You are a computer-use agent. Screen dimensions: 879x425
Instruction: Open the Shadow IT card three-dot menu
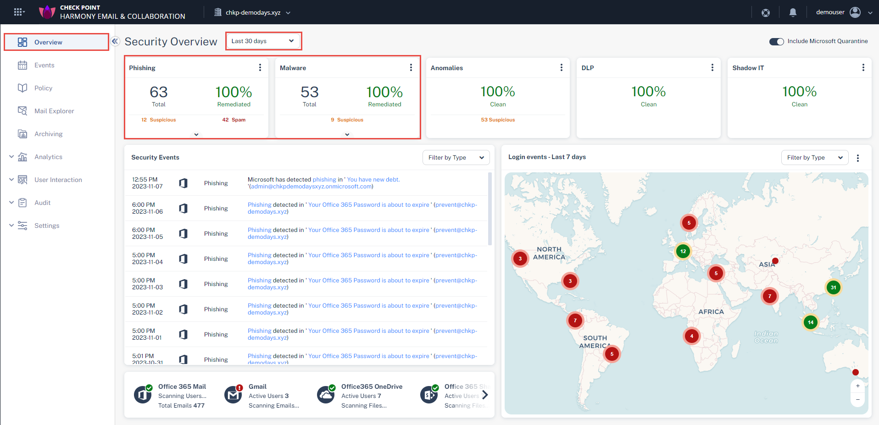click(x=863, y=67)
